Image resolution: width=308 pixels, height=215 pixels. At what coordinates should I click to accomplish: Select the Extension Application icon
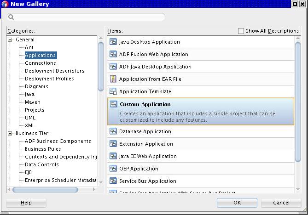tap(113, 144)
